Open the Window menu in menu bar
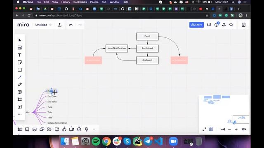The width and height of the screenshot is (264, 148). [115, 2]
